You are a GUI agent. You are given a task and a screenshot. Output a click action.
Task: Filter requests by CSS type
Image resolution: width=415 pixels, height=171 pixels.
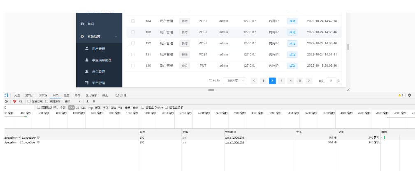tap(83, 107)
